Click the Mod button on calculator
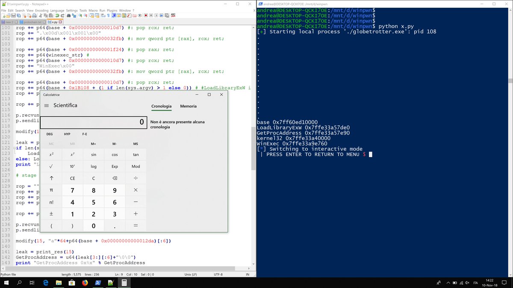 136,166
